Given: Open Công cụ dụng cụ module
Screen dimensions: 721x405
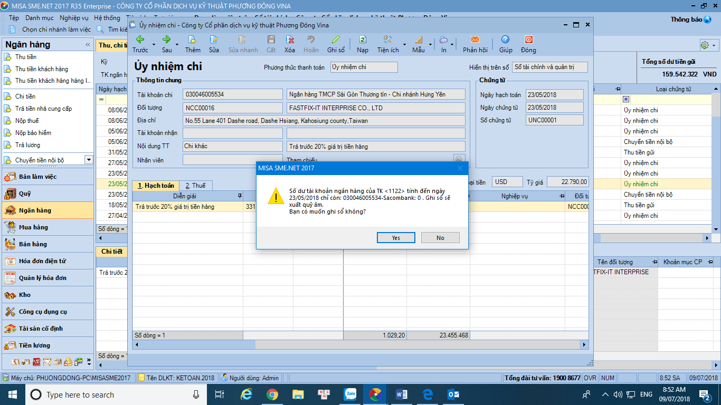Looking at the screenshot, I should (x=48, y=312).
